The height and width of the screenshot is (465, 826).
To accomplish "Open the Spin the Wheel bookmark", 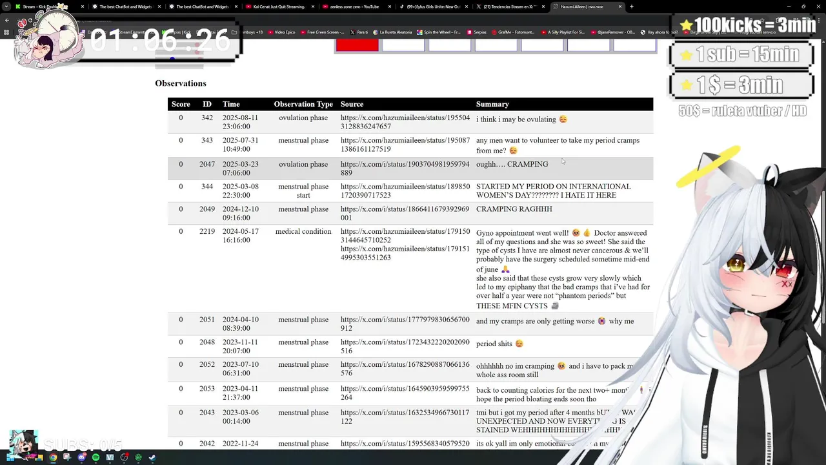I will click(439, 32).
